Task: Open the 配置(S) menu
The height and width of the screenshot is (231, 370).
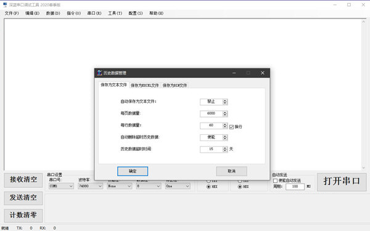Action: coord(136,13)
